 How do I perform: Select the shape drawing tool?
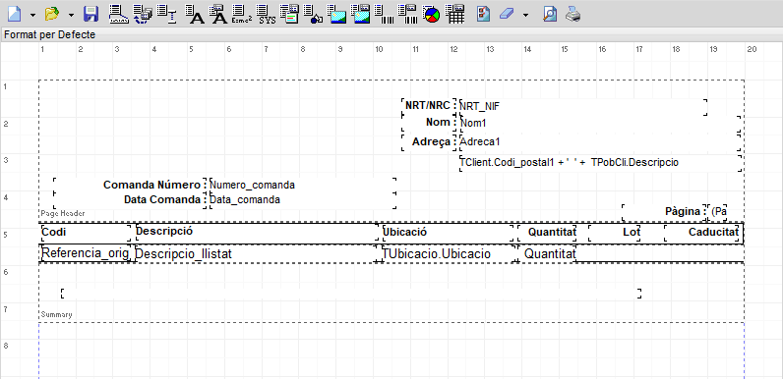coord(313,14)
